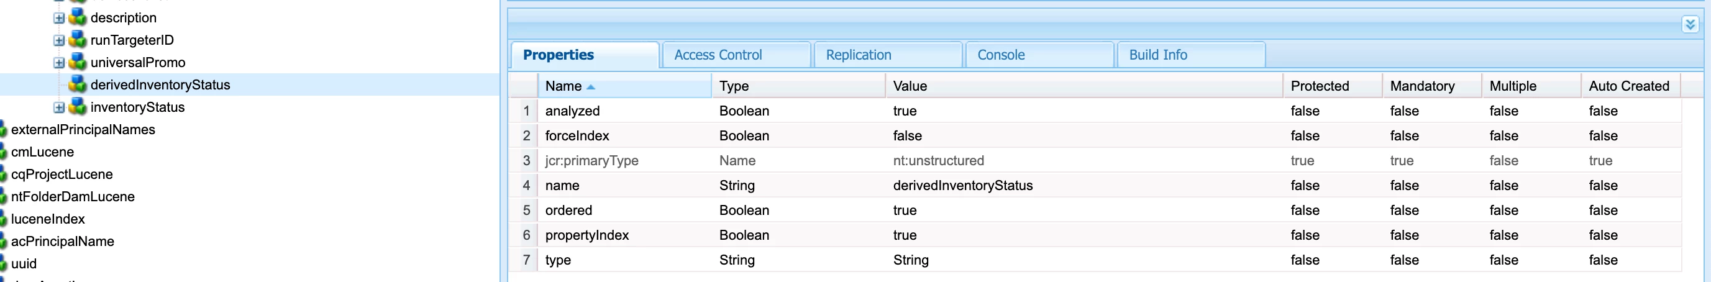Select the cqProjectLucene tree item
Image resolution: width=1711 pixels, height=282 pixels.
62,174
